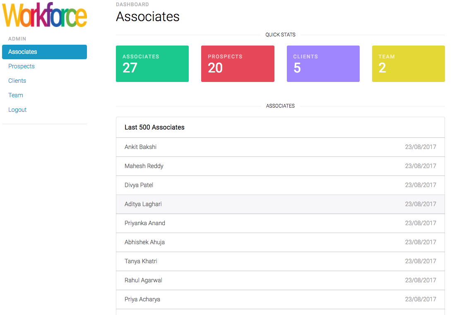Image resolution: width=452 pixels, height=315 pixels.
Task: Select Priya Acharya in the associates list
Action: pos(281,299)
